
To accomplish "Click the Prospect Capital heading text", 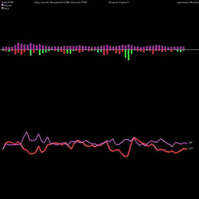I will tap(119, 2).
